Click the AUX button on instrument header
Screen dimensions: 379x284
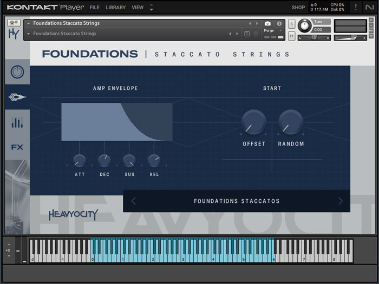tap(371, 31)
